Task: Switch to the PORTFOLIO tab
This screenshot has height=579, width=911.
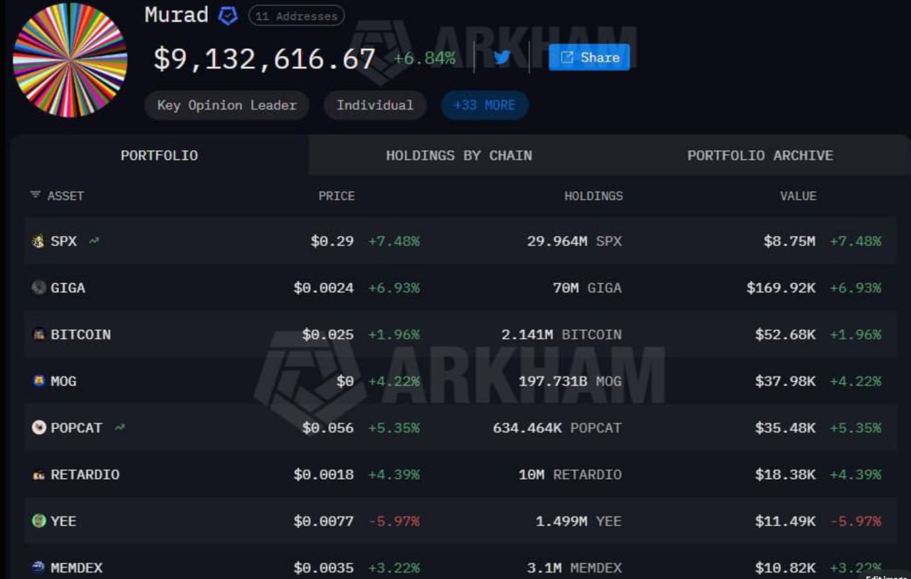Action: pyautogui.click(x=159, y=155)
